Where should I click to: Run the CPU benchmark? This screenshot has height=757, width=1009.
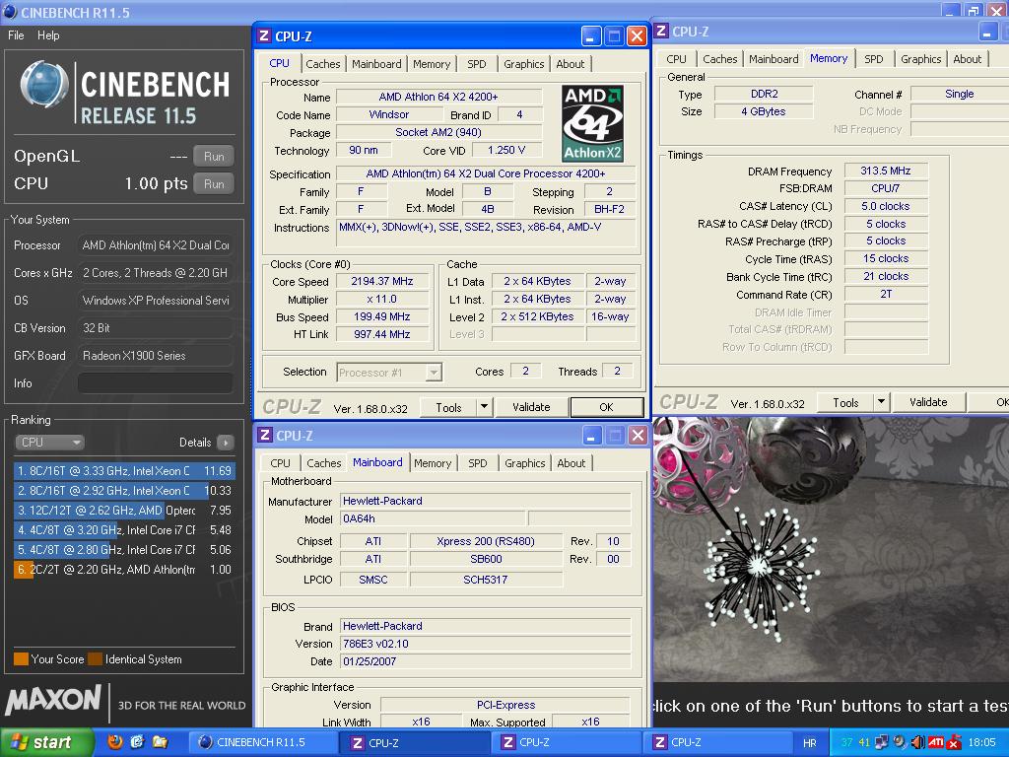214,184
